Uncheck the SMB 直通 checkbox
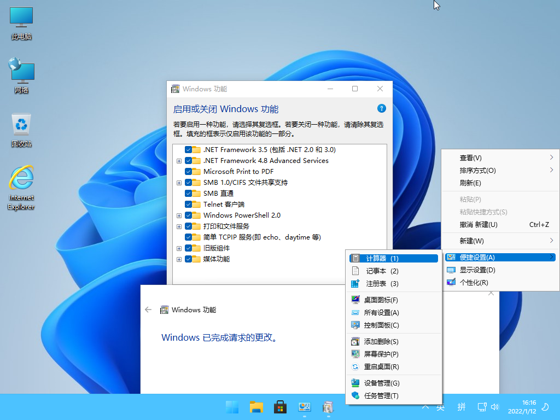This screenshot has height=420, width=560. 188,194
